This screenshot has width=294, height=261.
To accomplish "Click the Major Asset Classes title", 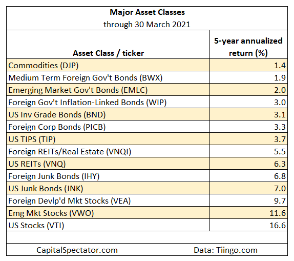I will [147, 12].
